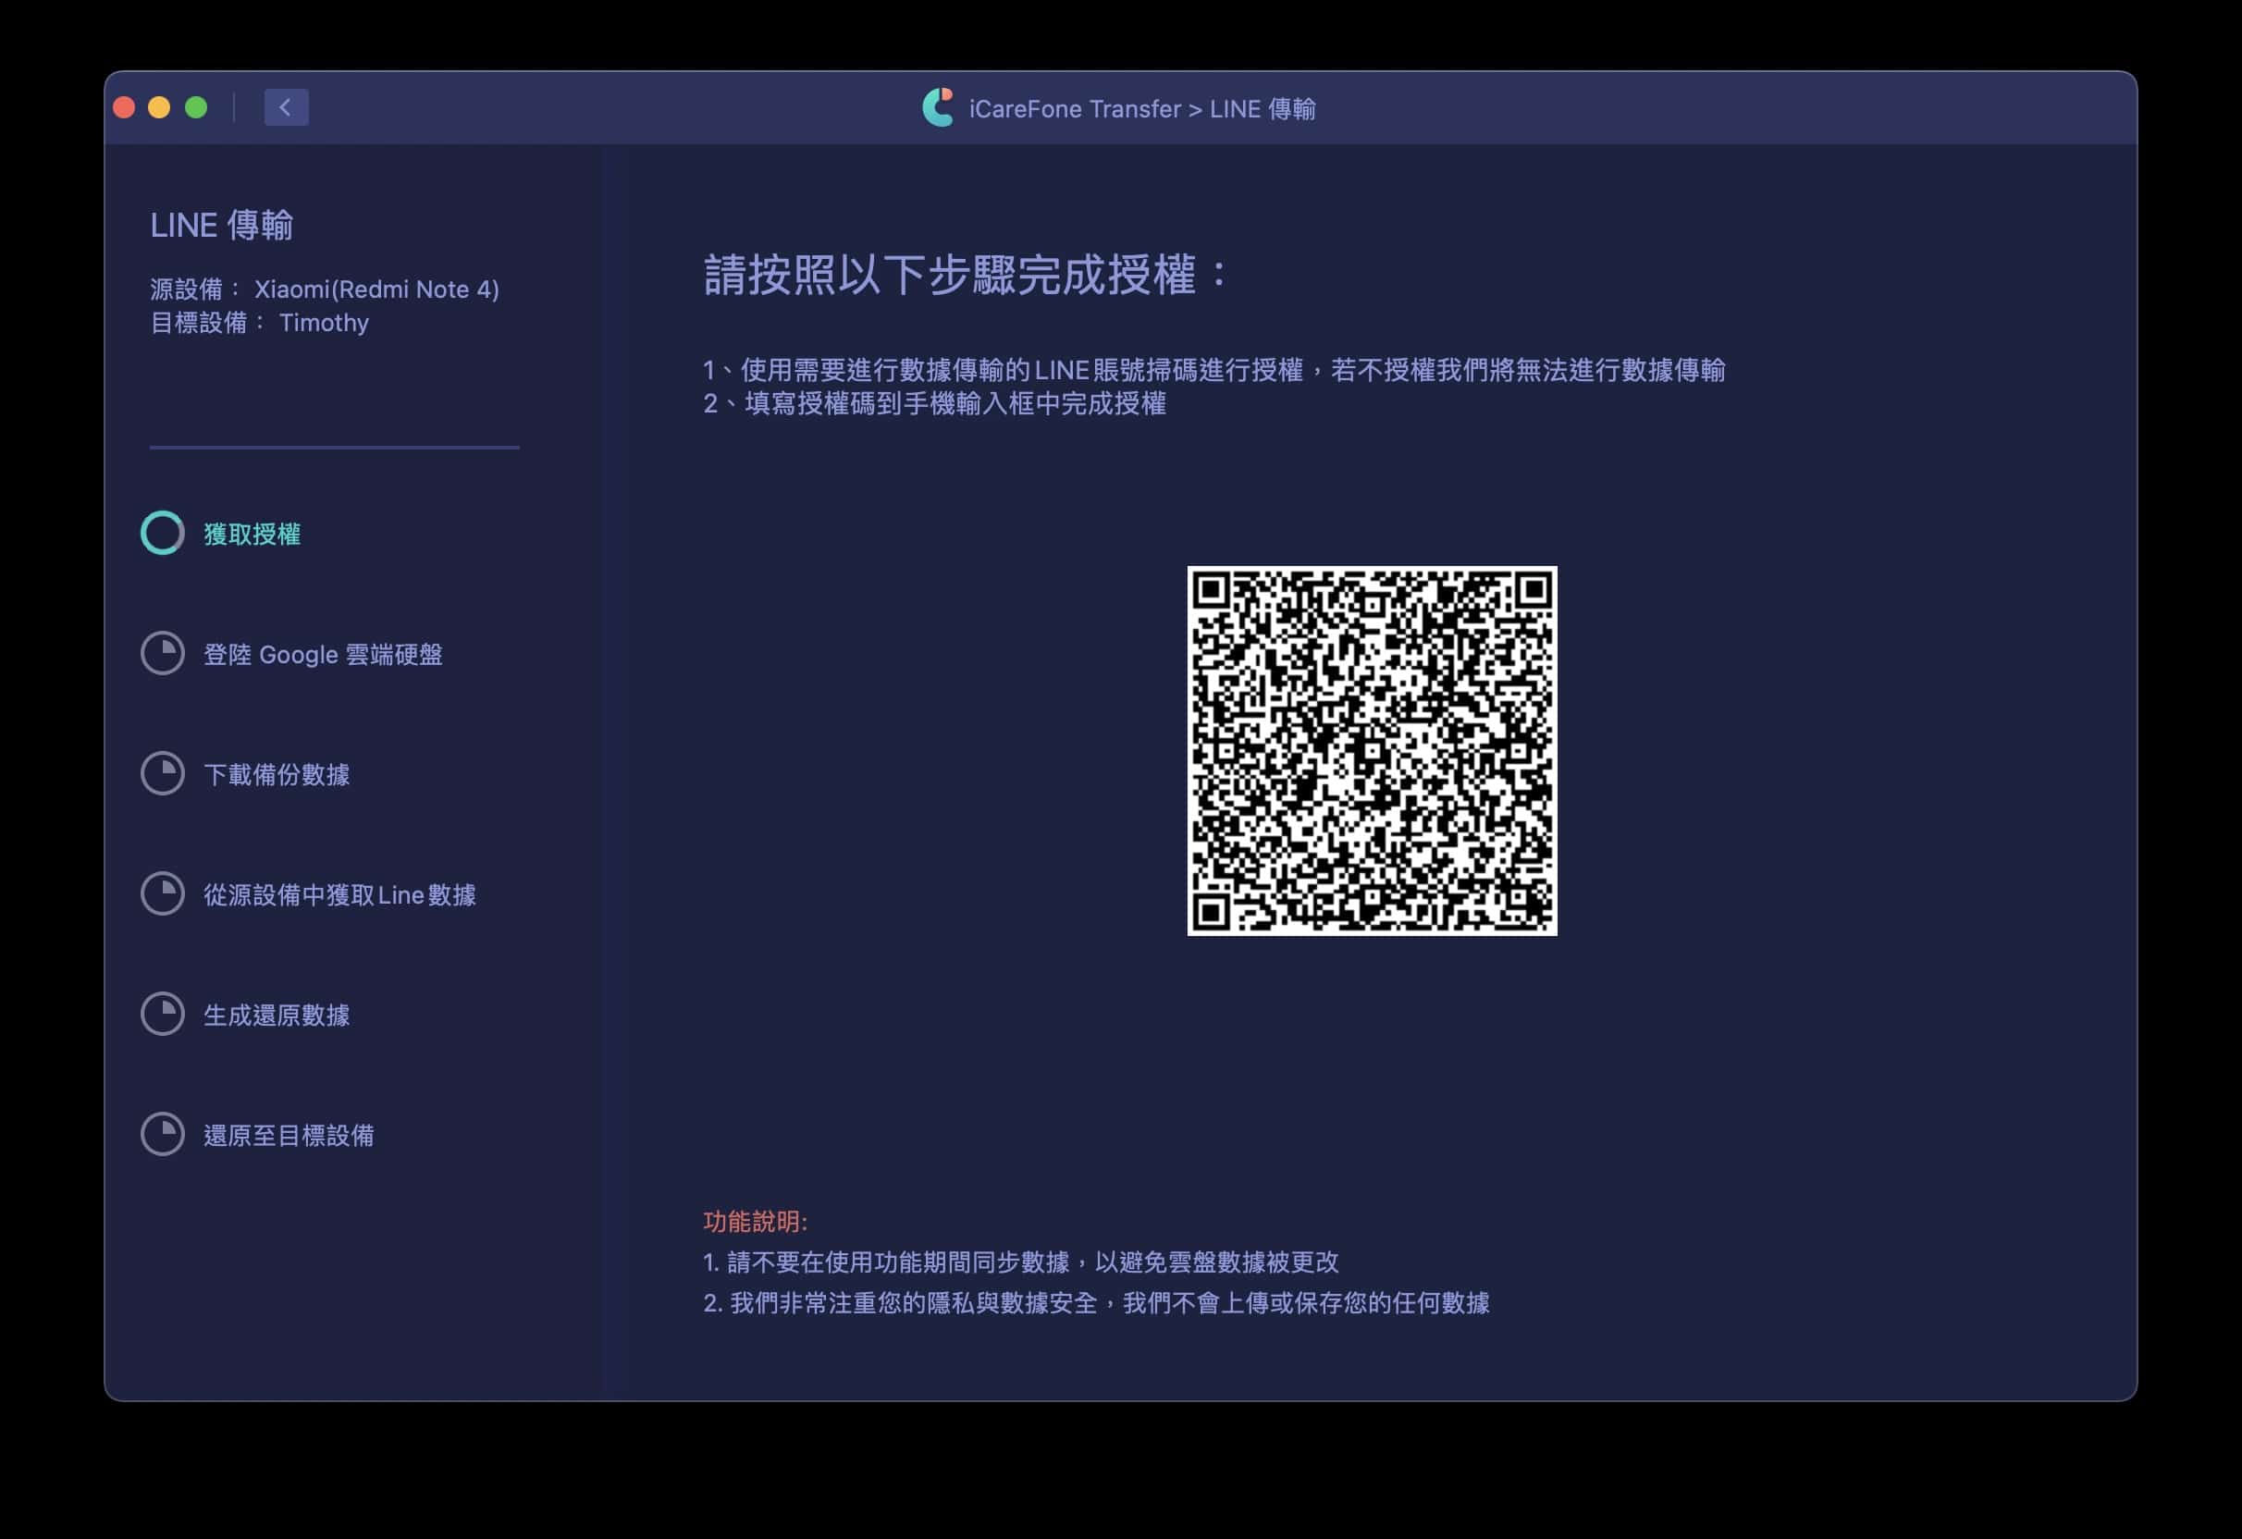Screen dimensions: 2242x1539
Task: Click the back arrow button in title bar
Action: [286, 107]
